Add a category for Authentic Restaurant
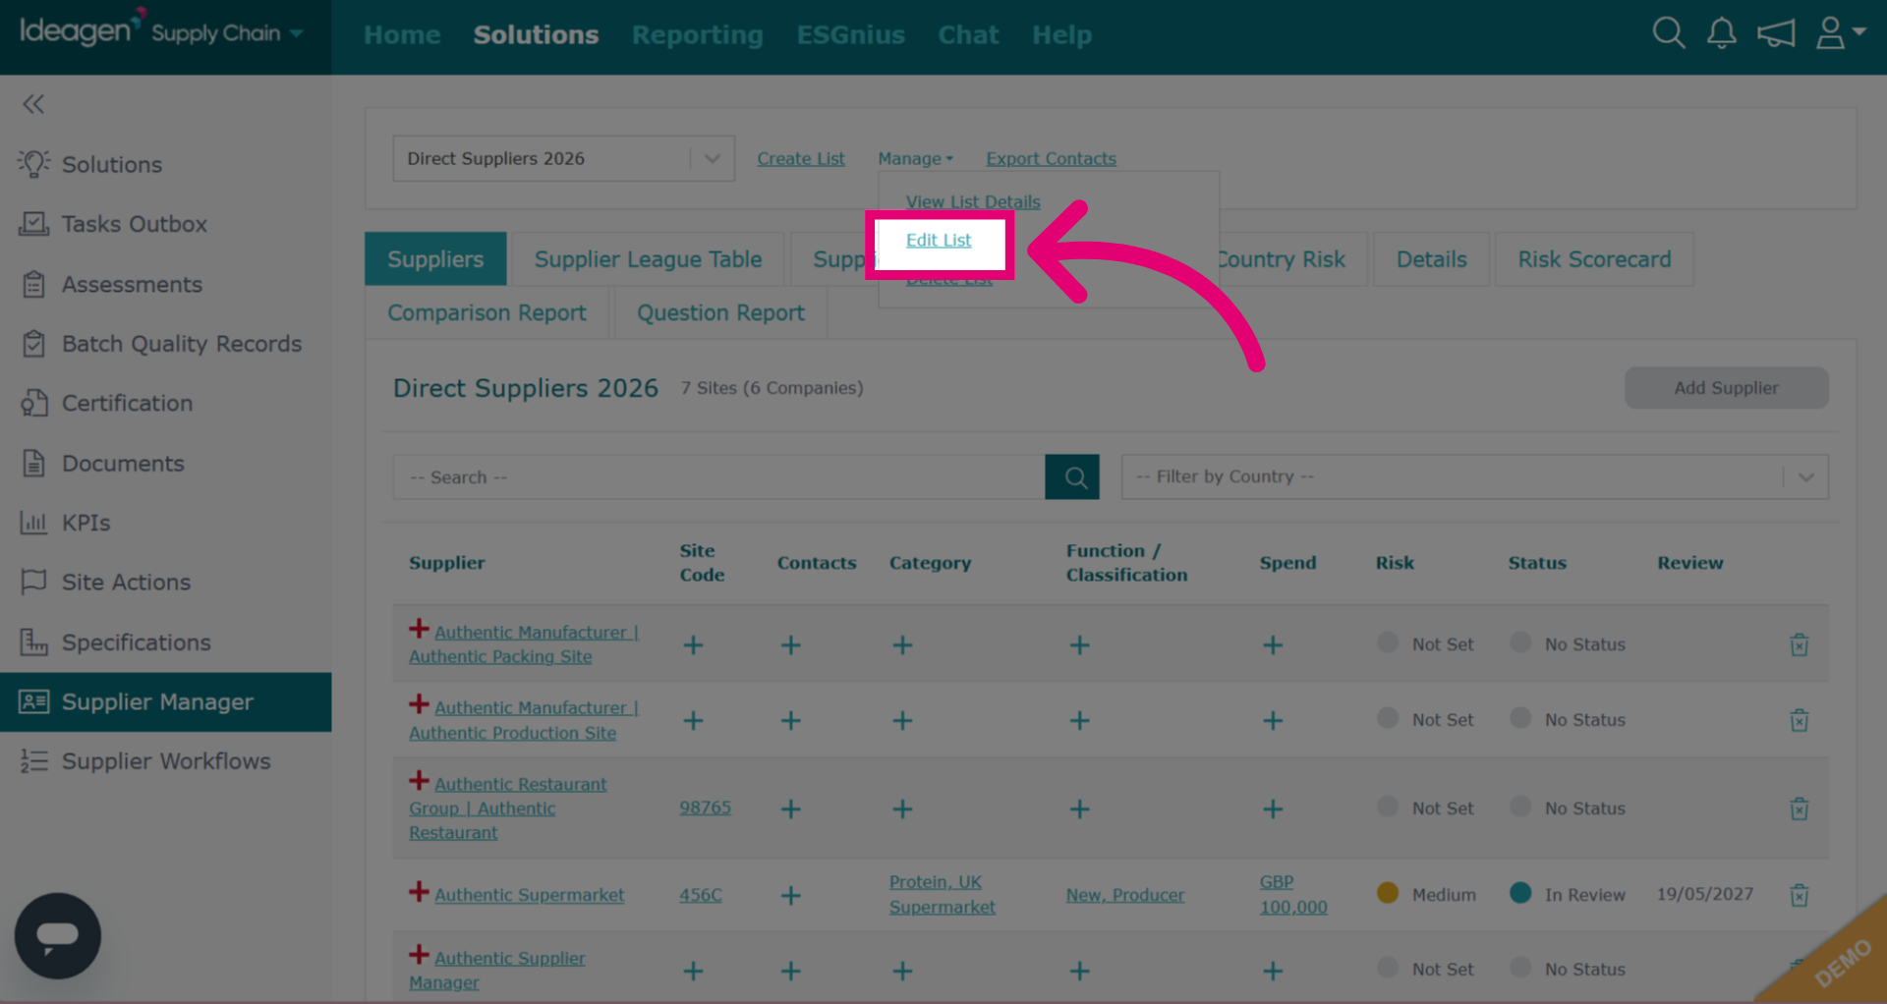The width and height of the screenshot is (1887, 1004). pos(902,809)
